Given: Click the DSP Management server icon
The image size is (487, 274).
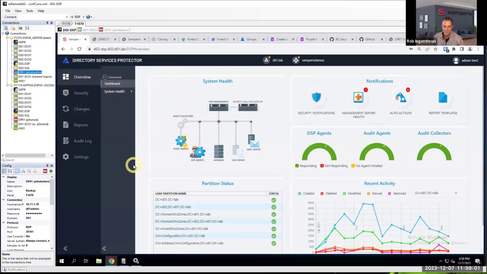Looking at the screenshot, I should pos(218,107).
